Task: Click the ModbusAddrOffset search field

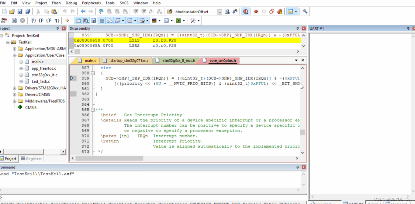Action: click(195, 12)
